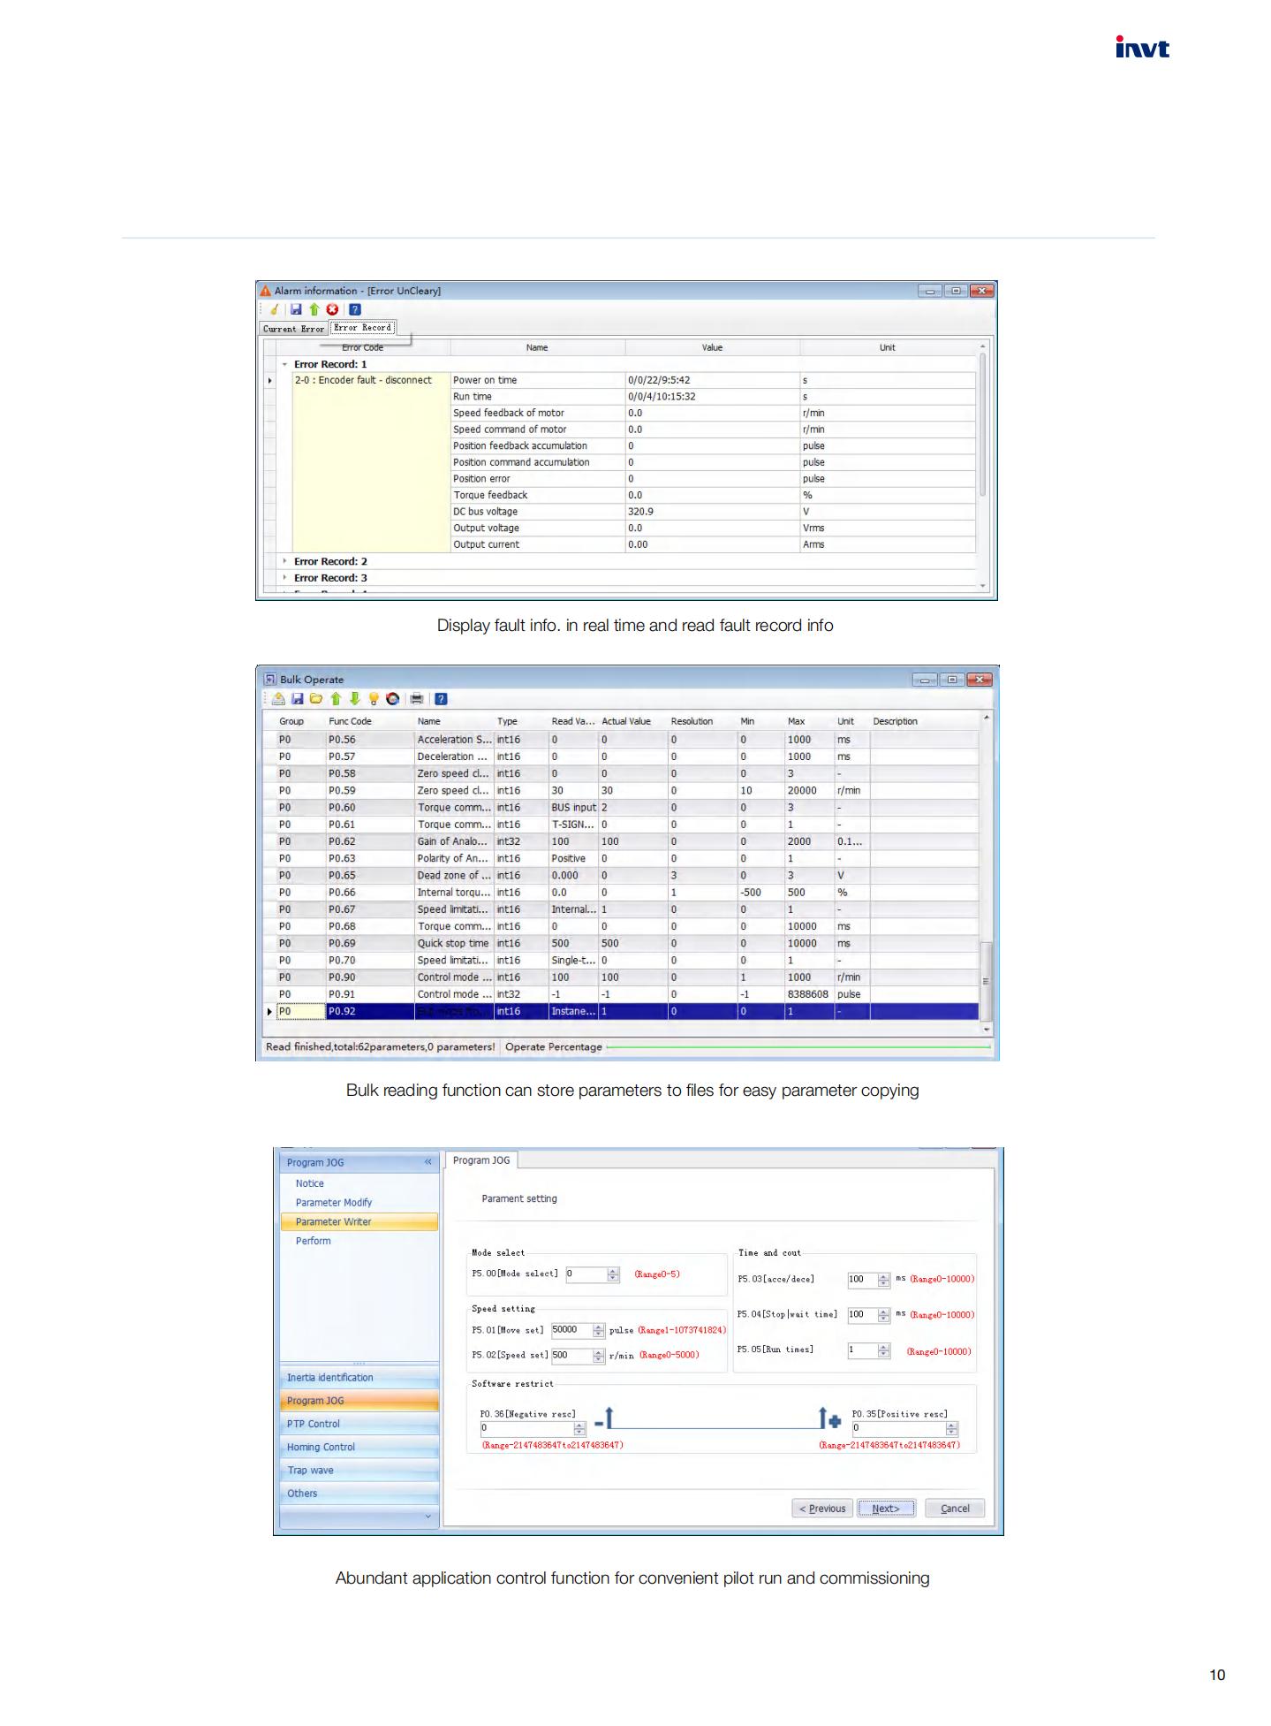Adjust the P5.05 Run times spinner
The width and height of the screenshot is (1271, 1726).
point(883,1350)
